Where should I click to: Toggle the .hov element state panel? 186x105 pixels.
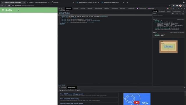pyautogui.click(x=173, y=14)
